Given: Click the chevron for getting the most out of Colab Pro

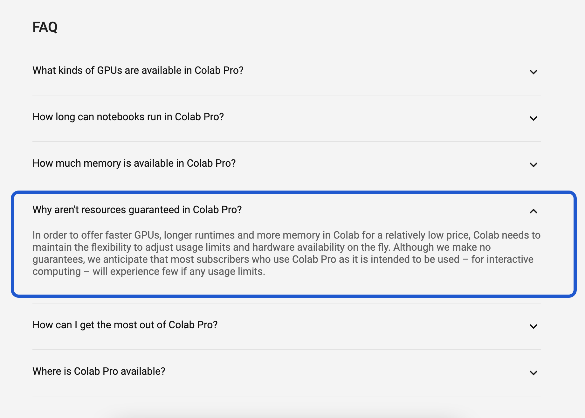Looking at the screenshot, I should (533, 326).
